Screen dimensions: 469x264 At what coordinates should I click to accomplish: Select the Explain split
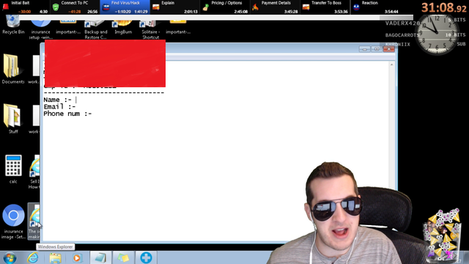tap(174, 7)
